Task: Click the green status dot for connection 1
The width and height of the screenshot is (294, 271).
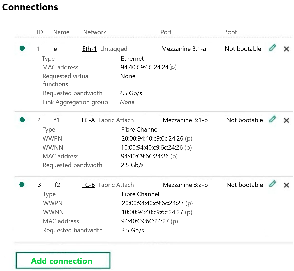Action: (x=22, y=48)
